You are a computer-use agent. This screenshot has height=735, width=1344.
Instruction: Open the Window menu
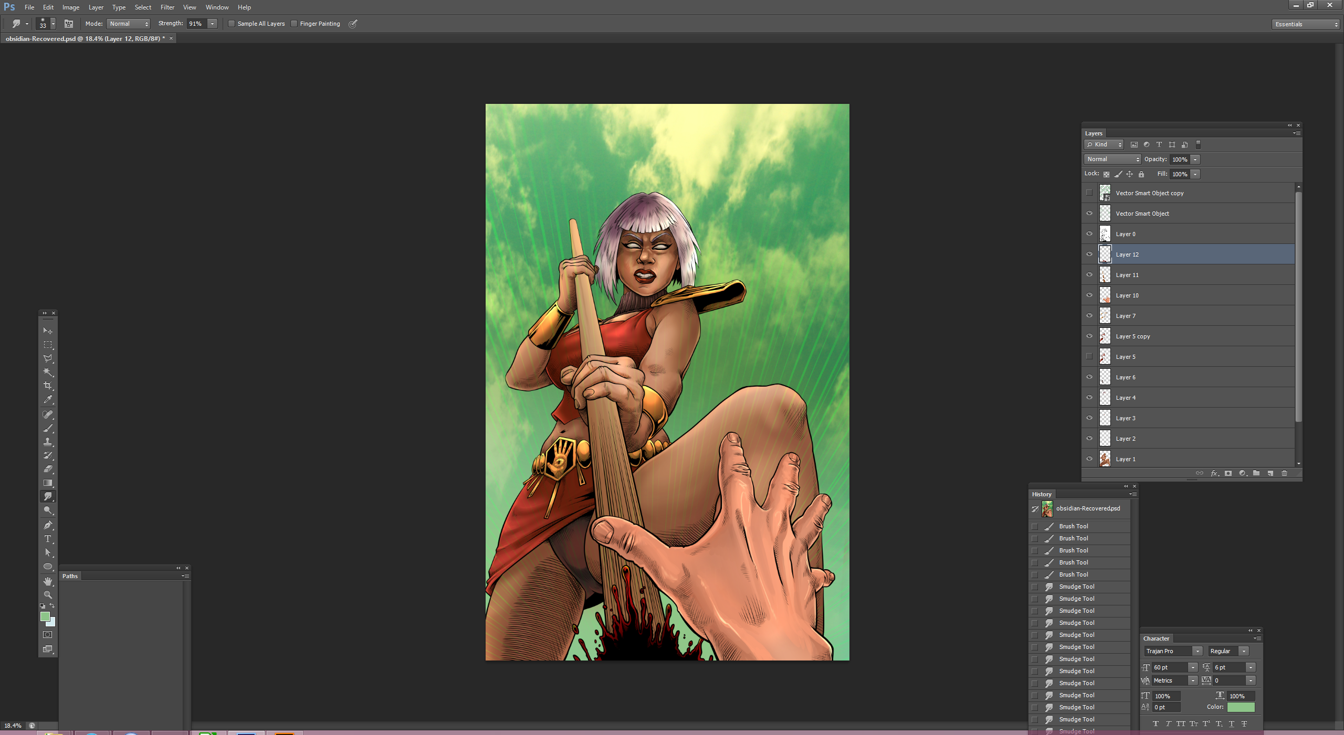[x=217, y=7]
